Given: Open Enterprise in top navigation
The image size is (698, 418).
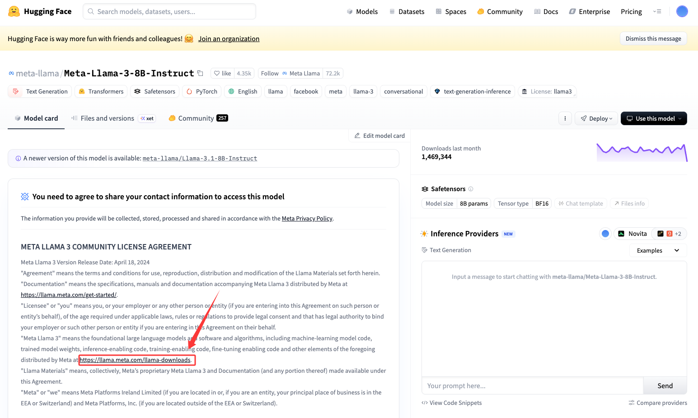Looking at the screenshot, I should 590,12.
